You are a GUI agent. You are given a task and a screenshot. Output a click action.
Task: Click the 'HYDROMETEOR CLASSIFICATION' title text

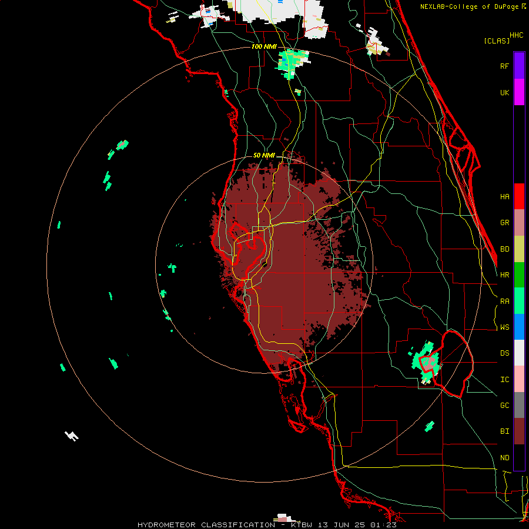[206, 525]
